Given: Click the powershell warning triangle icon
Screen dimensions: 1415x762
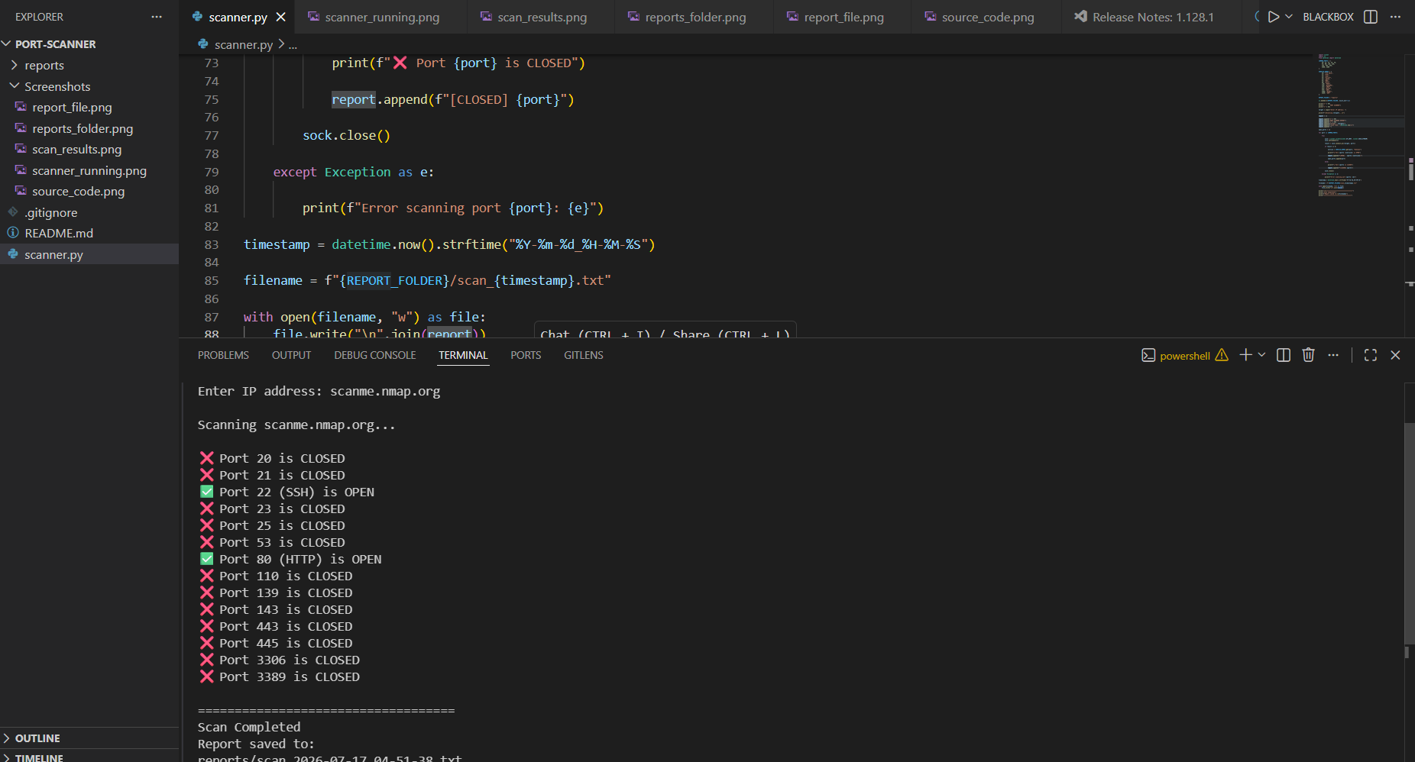Looking at the screenshot, I should [1222, 355].
